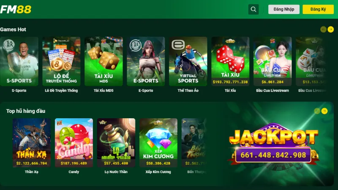Open the $6.061.284 Bầu Cua Livestream tile
Screen dimensions: 338x190
point(273,61)
